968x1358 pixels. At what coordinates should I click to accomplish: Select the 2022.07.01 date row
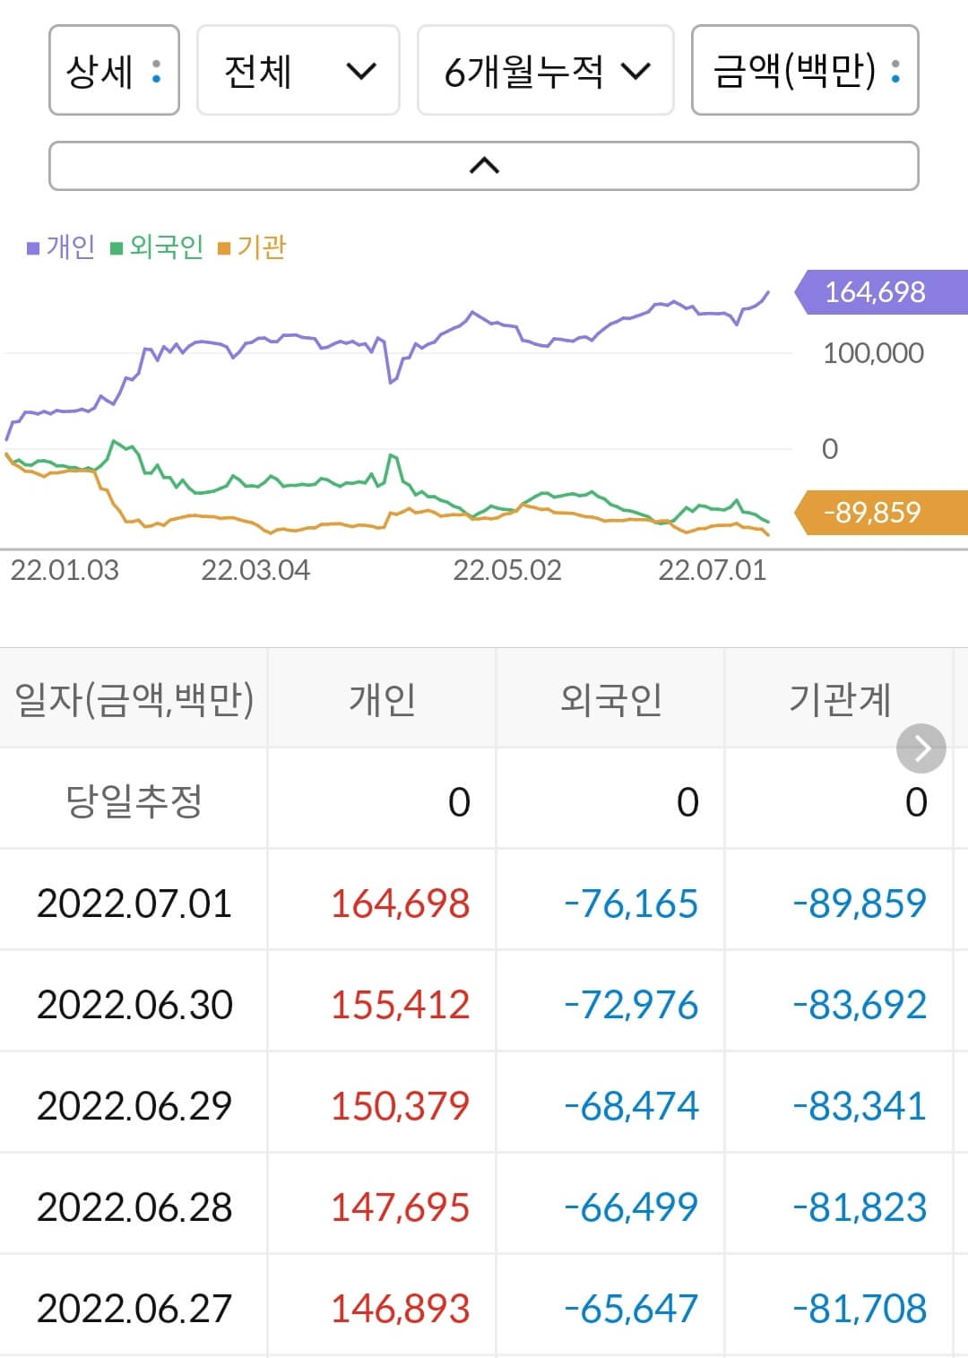[134, 904]
